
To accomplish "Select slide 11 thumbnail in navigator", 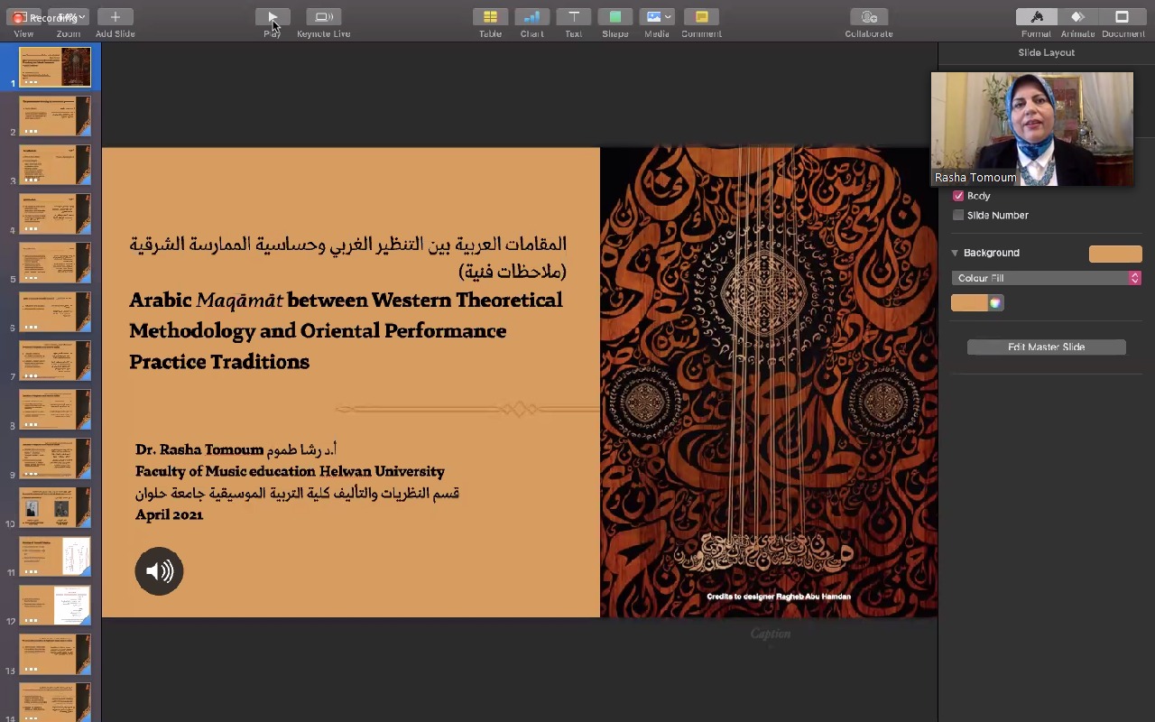I will pyautogui.click(x=55, y=556).
